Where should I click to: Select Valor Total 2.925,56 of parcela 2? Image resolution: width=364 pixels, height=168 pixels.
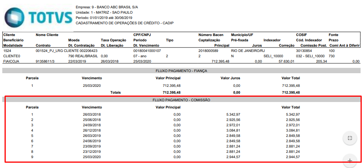pyautogui.click(x=293, y=120)
